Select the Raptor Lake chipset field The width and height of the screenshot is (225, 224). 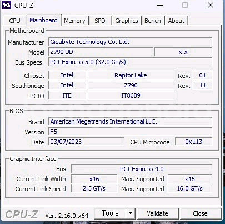click(x=131, y=75)
